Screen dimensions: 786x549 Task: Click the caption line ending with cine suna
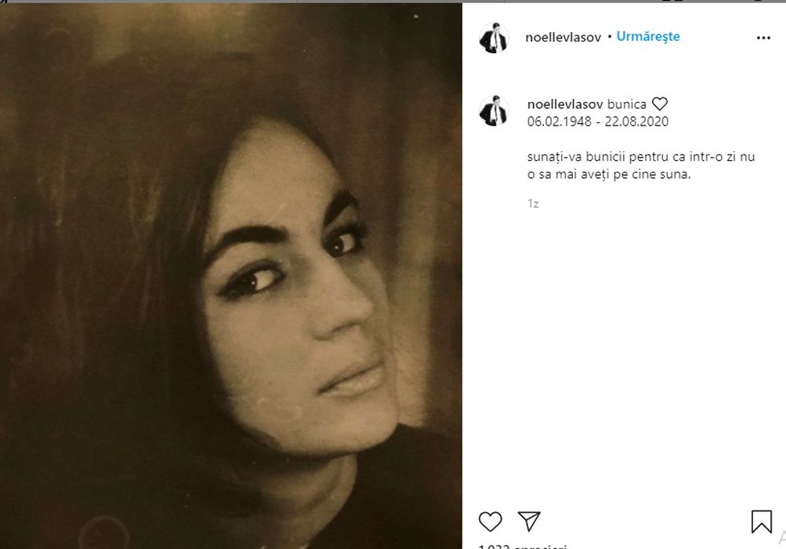tap(609, 175)
